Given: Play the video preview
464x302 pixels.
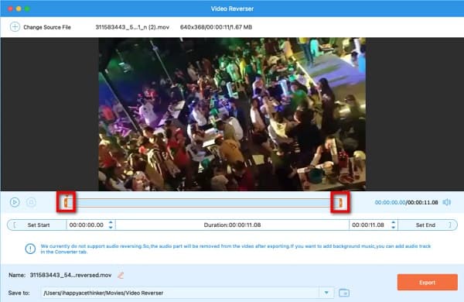Looking at the screenshot, I should (15, 202).
